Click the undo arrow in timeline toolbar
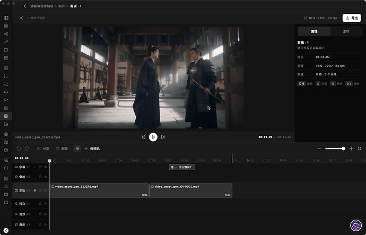 point(19,149)
